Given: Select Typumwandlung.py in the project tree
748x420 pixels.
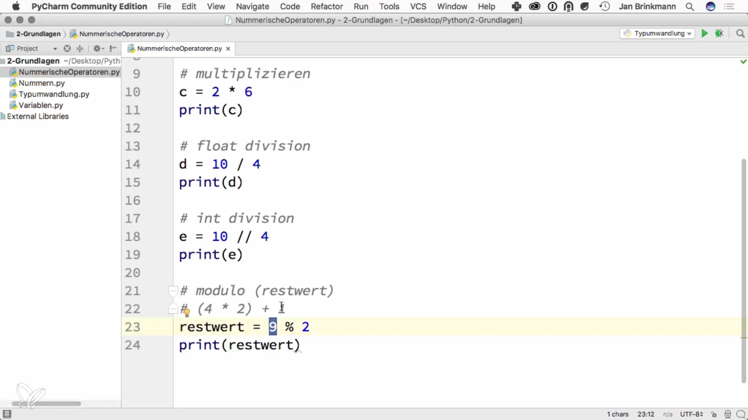Looking at the screenshot, I should tap(54, 94).
